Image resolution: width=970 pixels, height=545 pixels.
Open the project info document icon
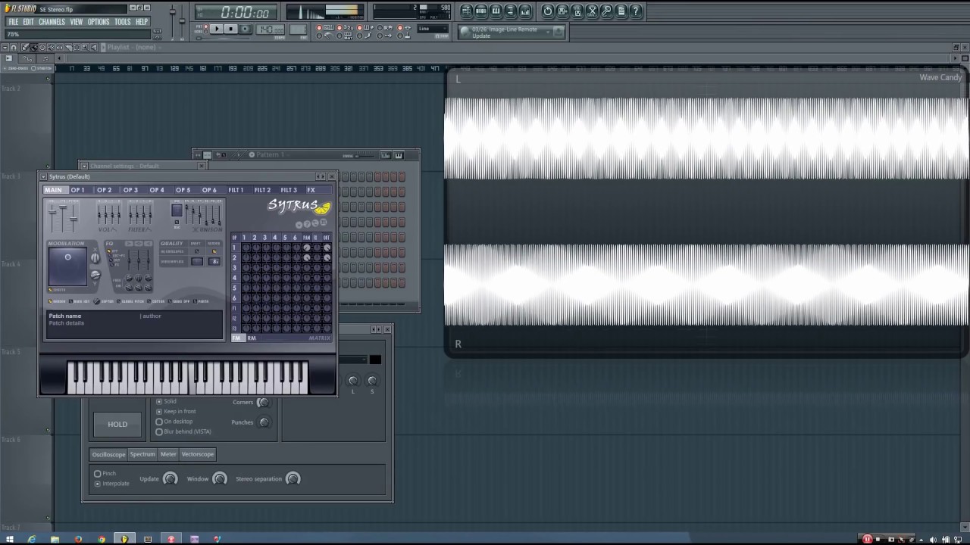(x=621, y=11)
